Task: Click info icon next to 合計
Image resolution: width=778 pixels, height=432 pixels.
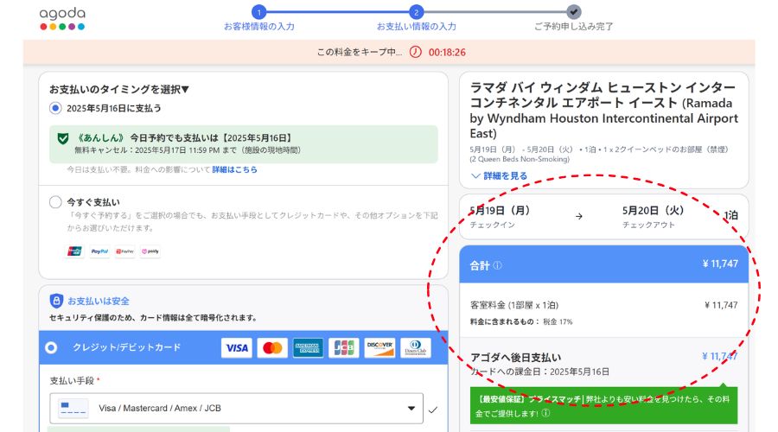Action: (497, 265)
